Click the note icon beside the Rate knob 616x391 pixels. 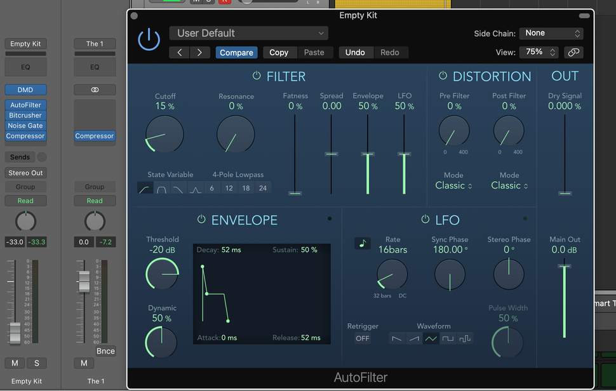click(362, 242)
